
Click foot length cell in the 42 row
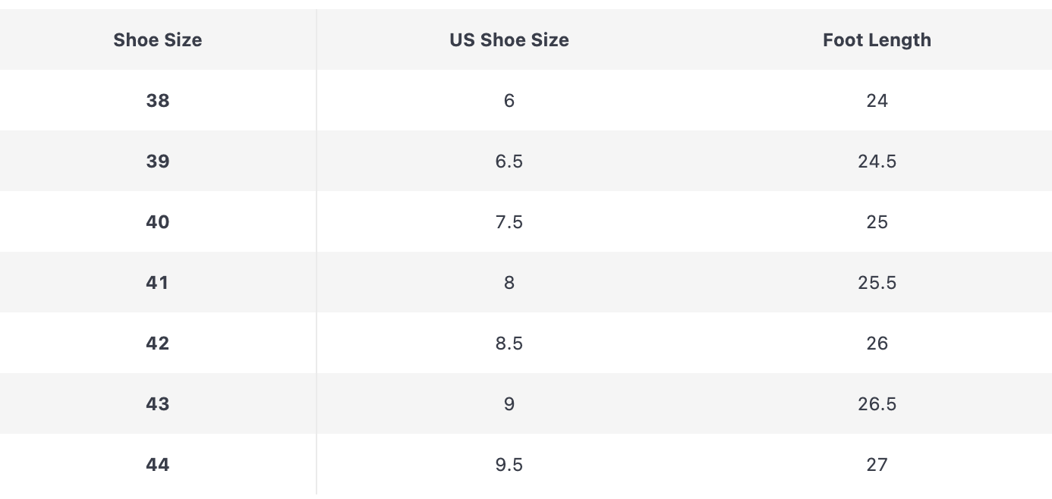(x=877, y=344)
